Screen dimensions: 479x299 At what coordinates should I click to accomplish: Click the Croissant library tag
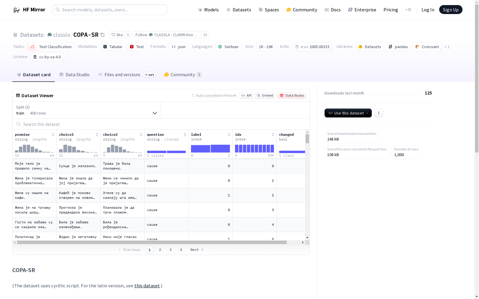pyautogui.click(x=427, y=47)
